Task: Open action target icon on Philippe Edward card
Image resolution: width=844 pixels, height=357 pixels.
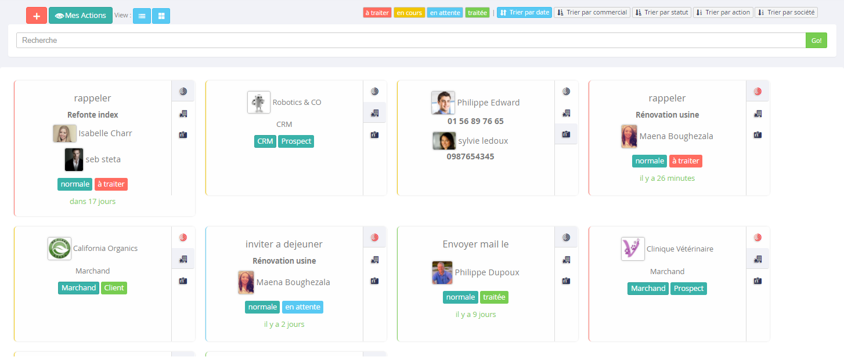Action: [566, 92]
